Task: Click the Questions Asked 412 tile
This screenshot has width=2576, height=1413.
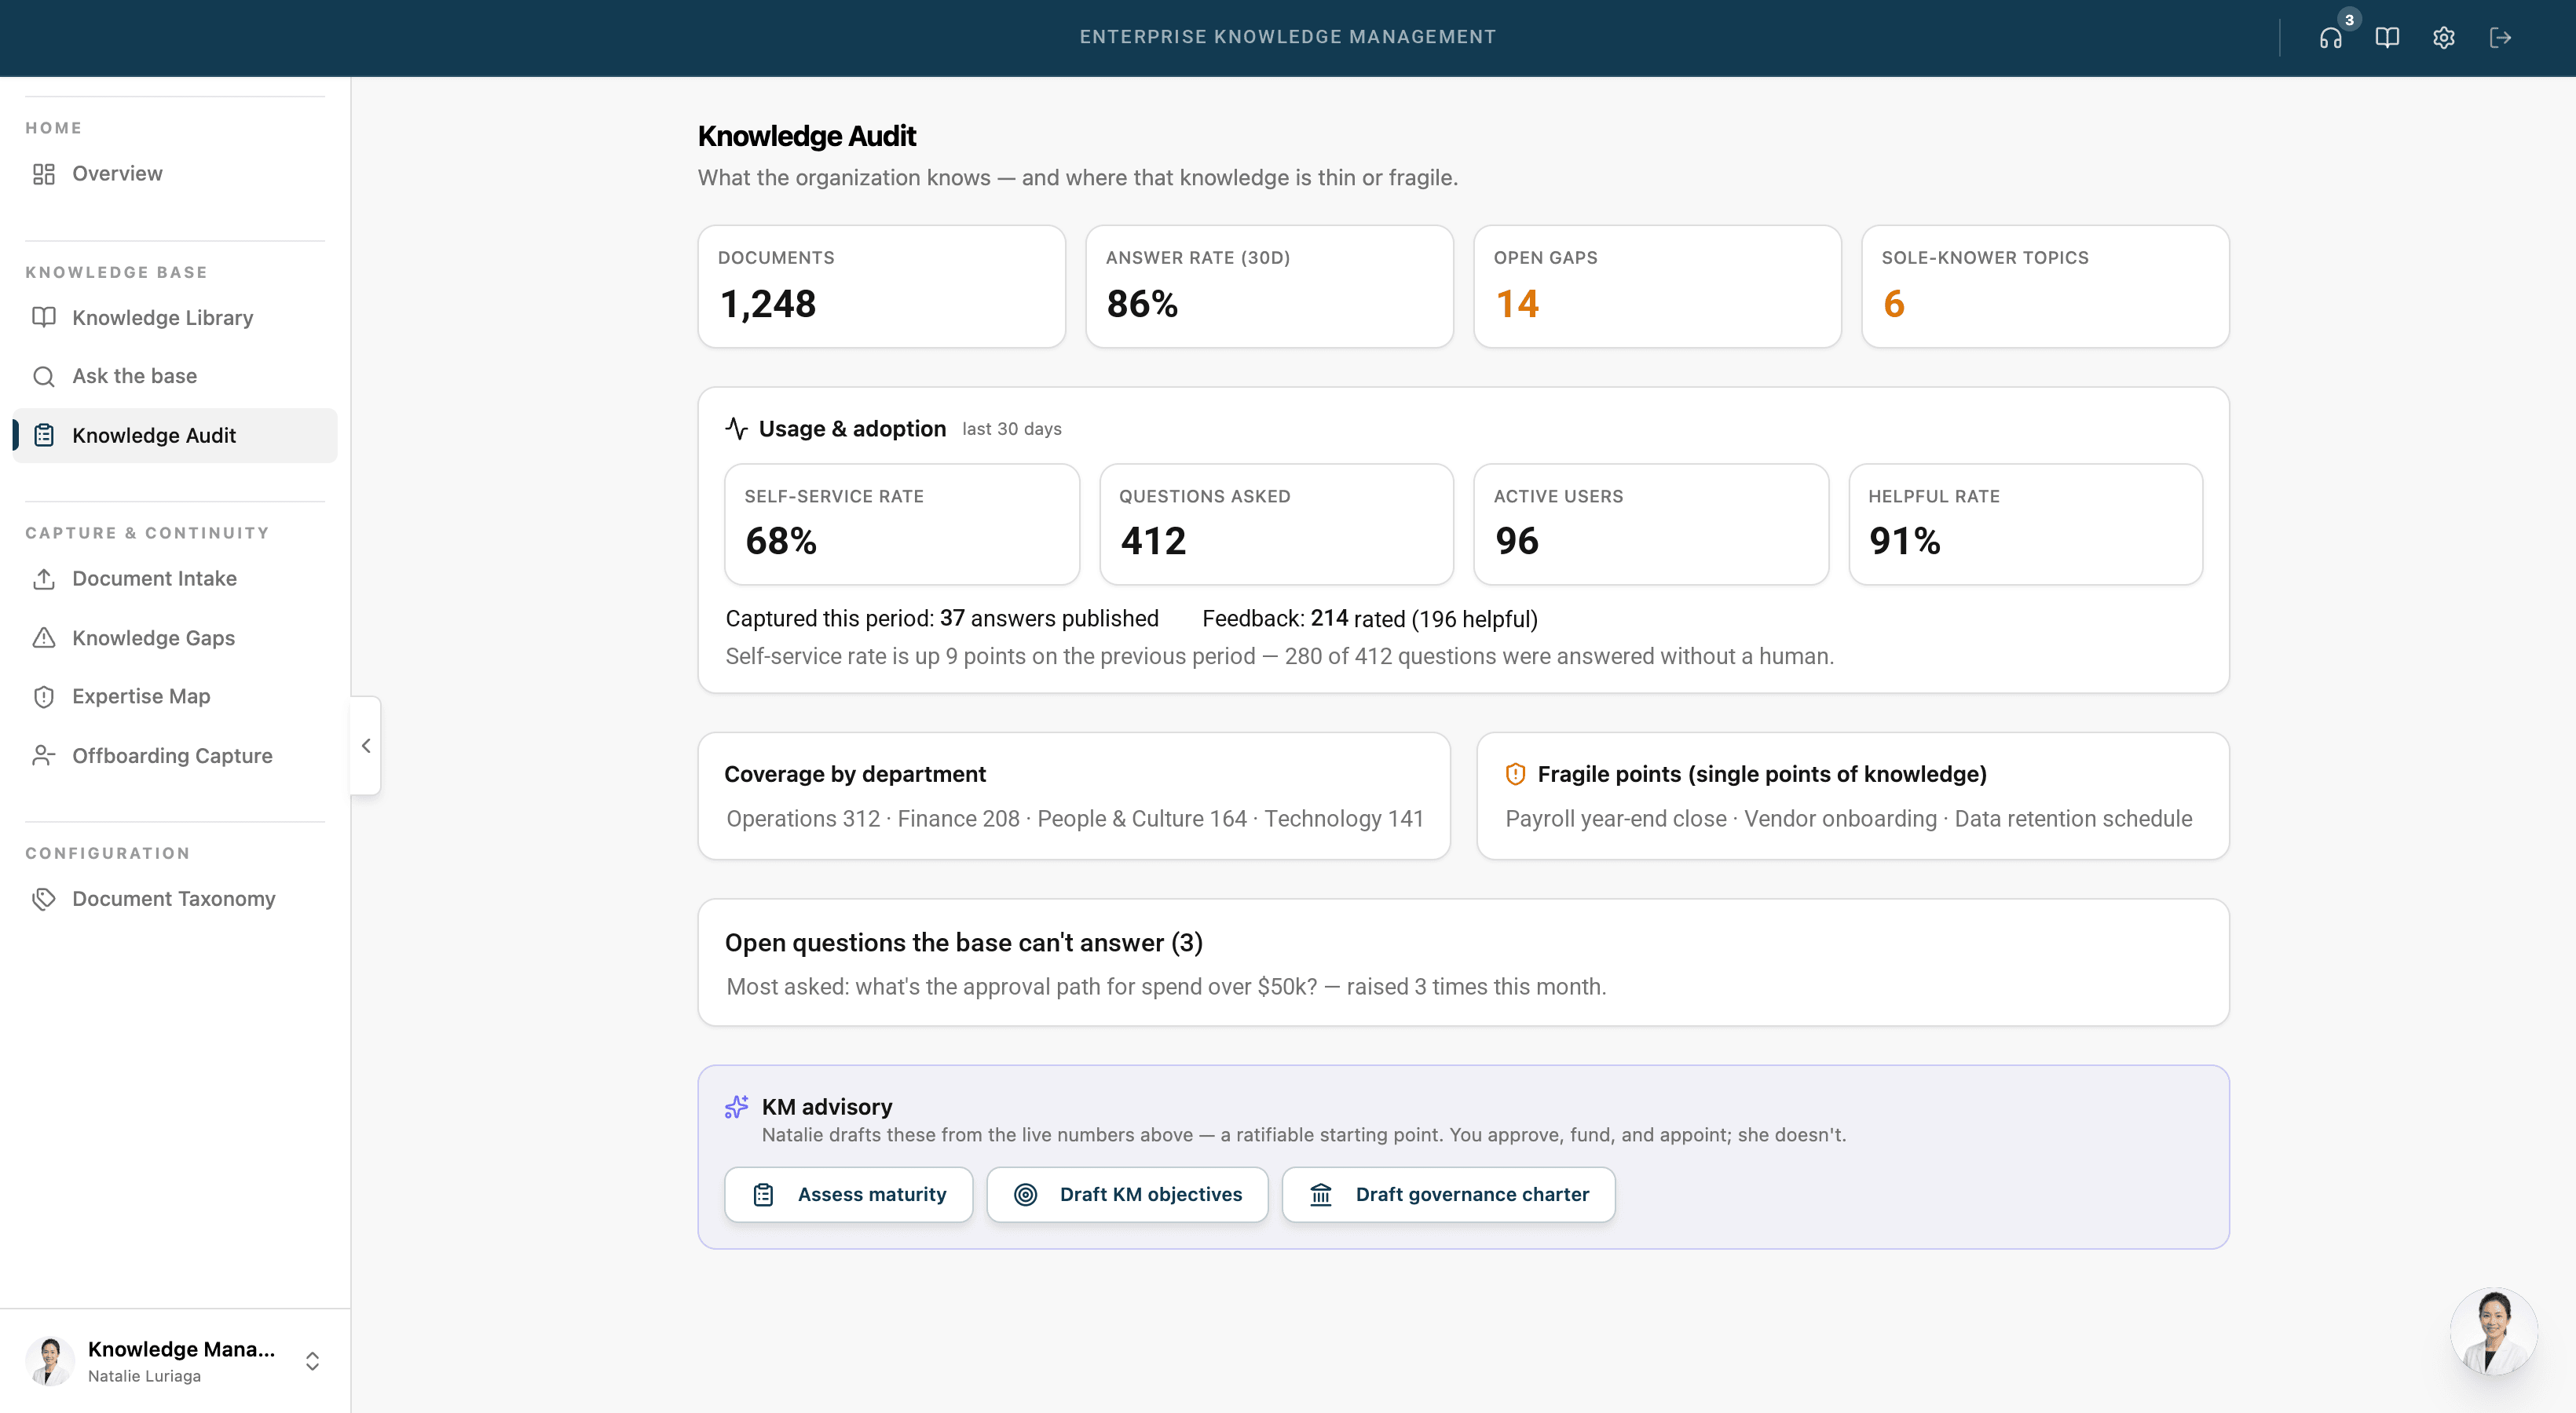Action: 1276,524
